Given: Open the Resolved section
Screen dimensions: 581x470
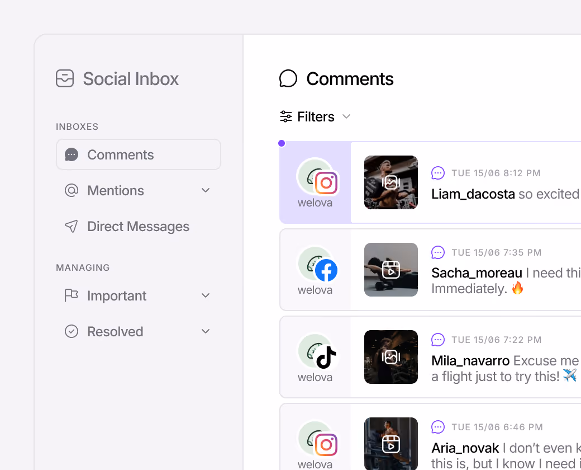Looking at the screenshot, I should point(139,331).
